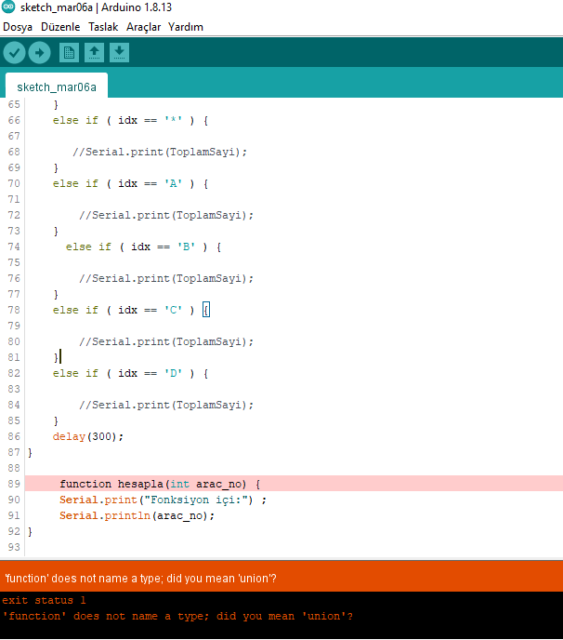Click the Upload arrow icon
The width and height of the screenshot is (563, 640).
(x=39, y=53)
